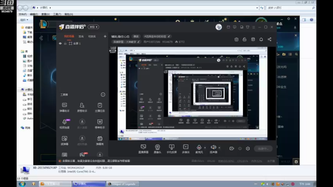The width and height of the screenshot is (333, 187).
Task: Open the hamburger menu in the title bar
Action: click(253, 27)
